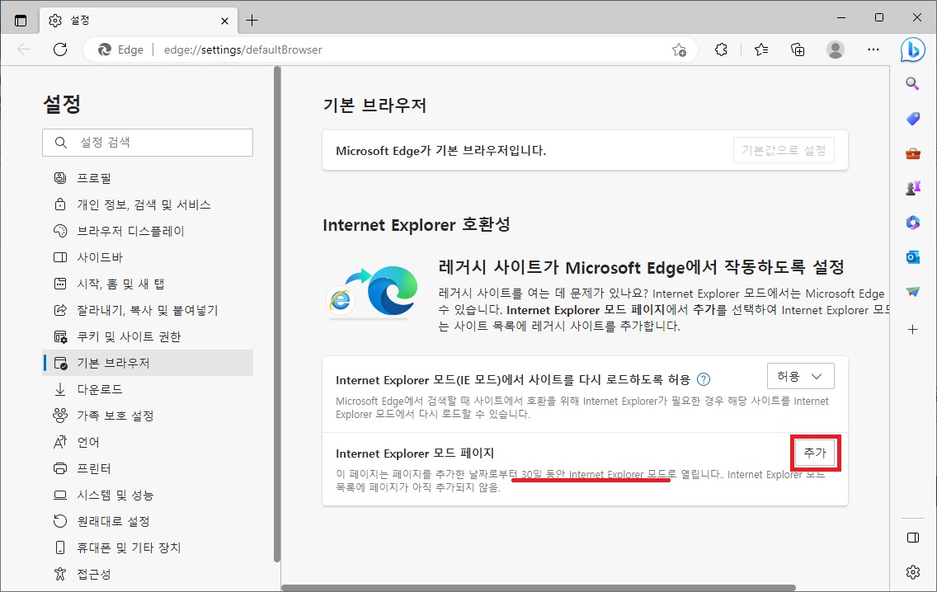Open 사이드바 settings section
Screen dimensions: 937x592
click(x=148, y=257)
